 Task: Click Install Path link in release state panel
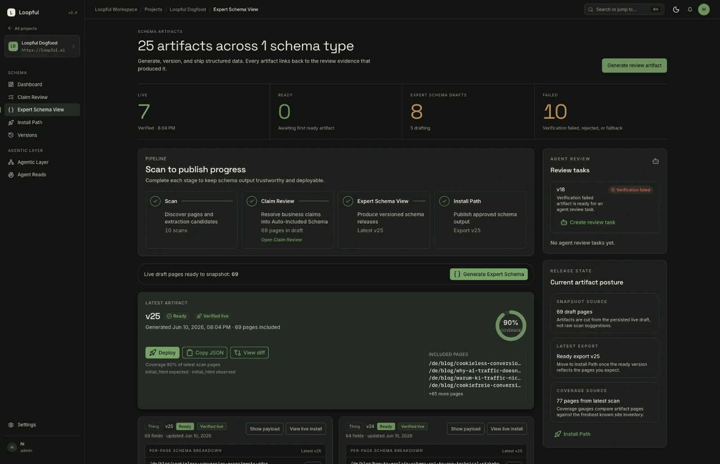[572, 434]
